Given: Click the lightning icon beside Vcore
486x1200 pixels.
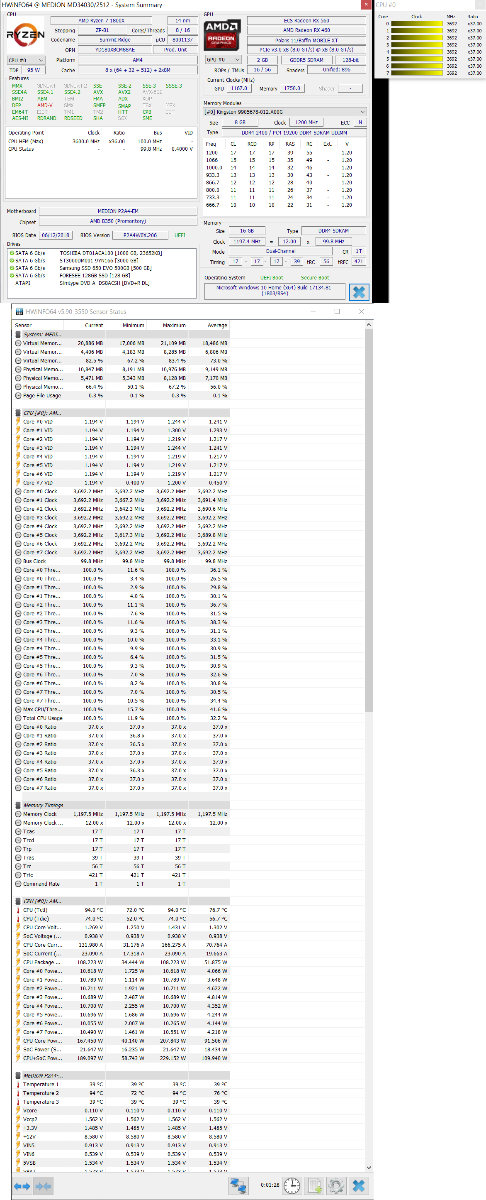Looking at the screenshot, I should click(18, 1111).
